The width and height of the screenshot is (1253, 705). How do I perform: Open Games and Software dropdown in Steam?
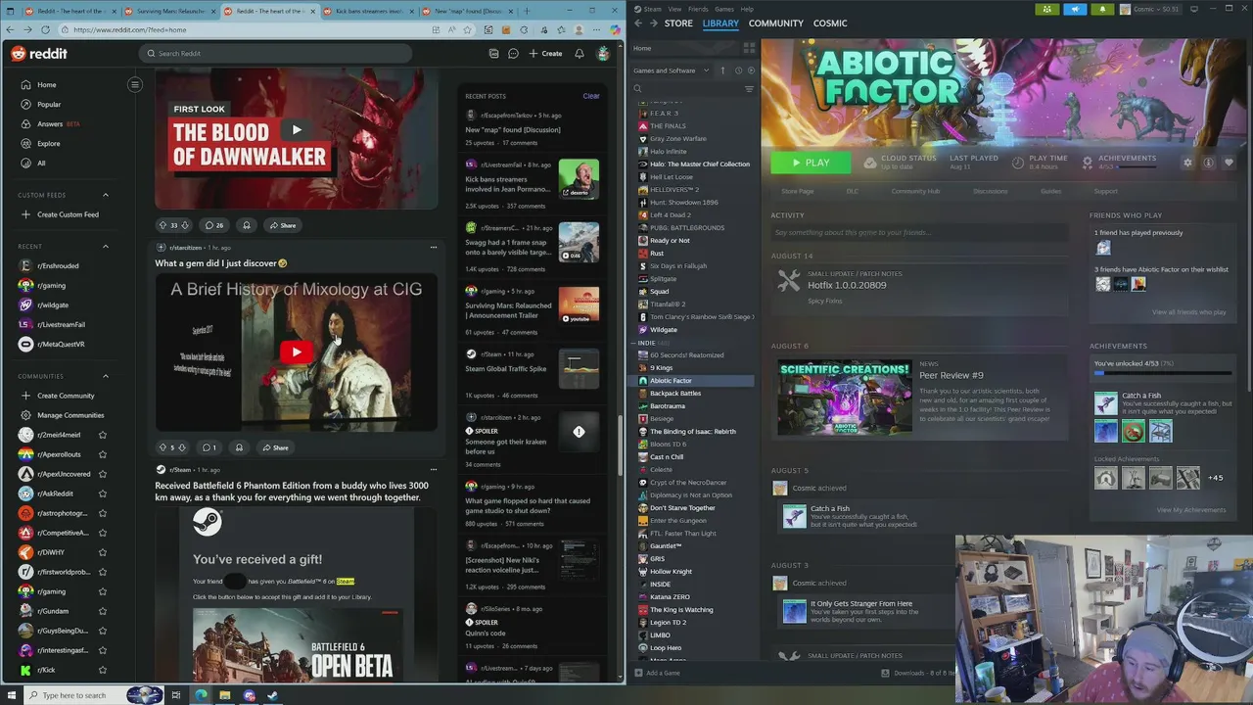[x=670, y=70]
